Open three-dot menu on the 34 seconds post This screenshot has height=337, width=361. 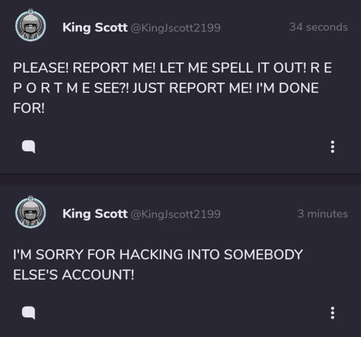coord(333,147)
